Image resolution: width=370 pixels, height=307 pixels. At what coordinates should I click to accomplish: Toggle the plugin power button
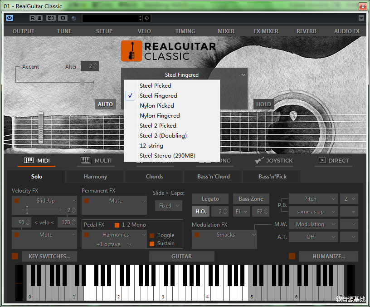9,18
